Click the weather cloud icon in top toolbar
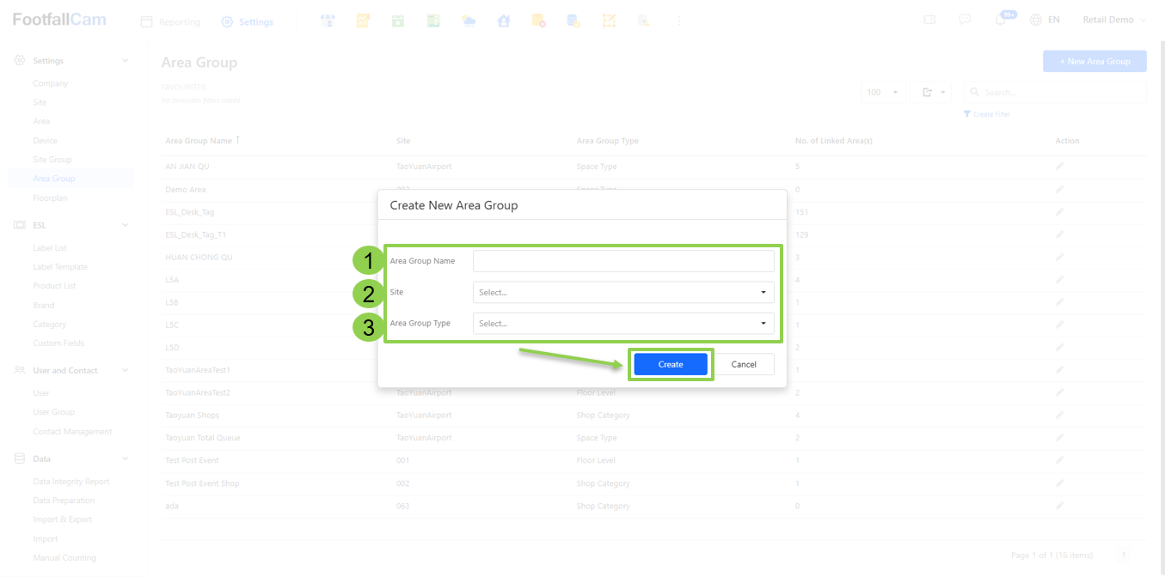This screenshot has width=1165, height=577. tap(469, 21)
